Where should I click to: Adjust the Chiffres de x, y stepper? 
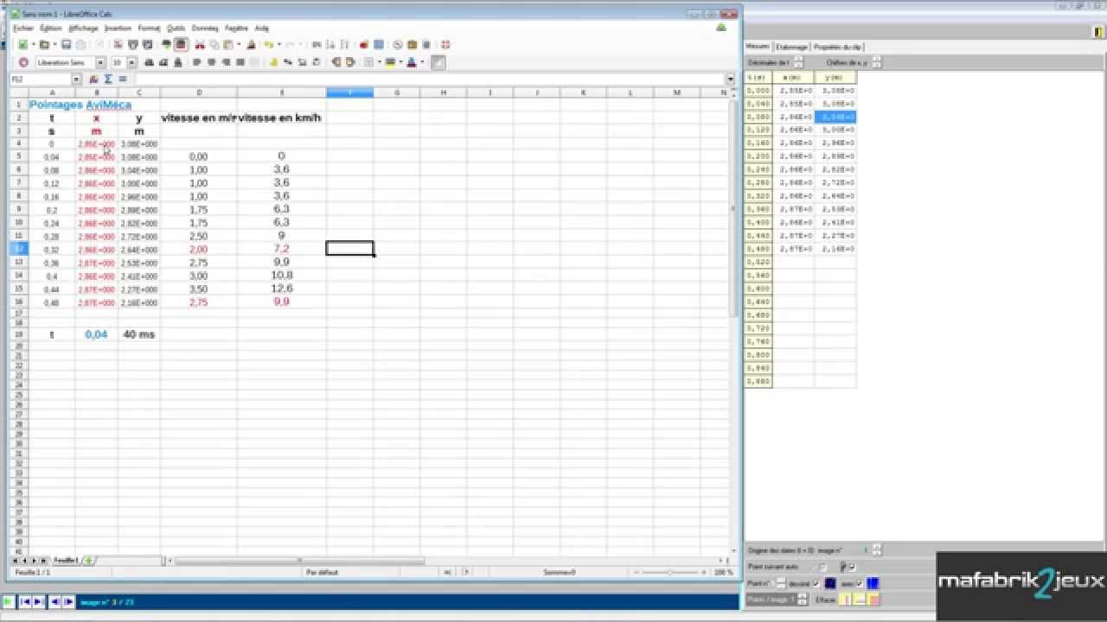click(877, 62)
